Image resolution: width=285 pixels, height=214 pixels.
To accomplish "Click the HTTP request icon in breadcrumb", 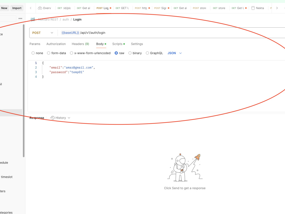I will pos(33,19).
